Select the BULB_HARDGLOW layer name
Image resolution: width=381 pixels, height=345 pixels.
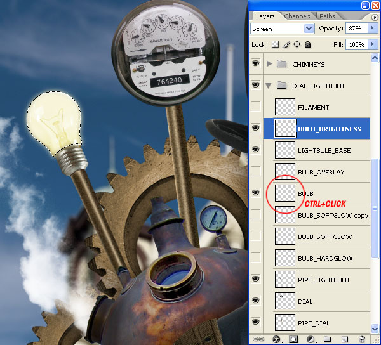[325, 258]
